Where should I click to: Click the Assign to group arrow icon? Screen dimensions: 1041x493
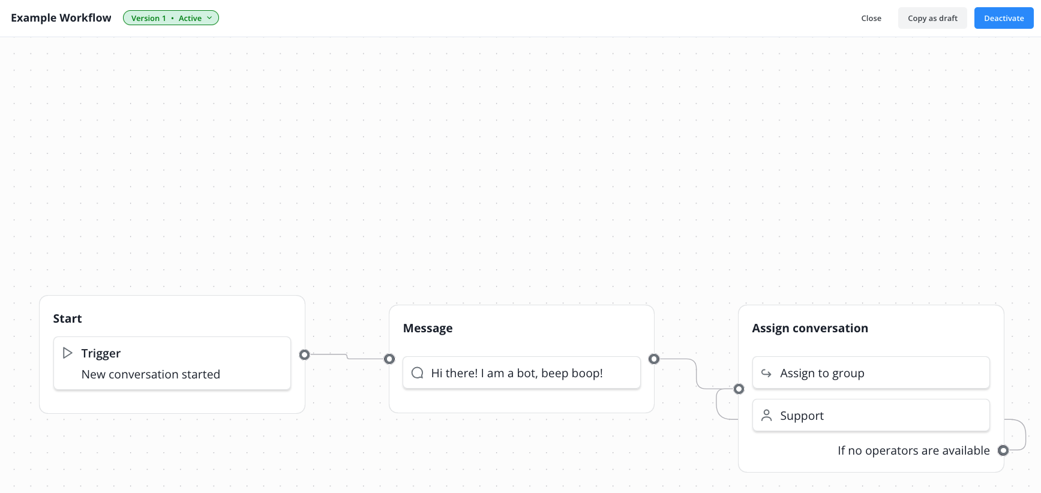click(x=766, y=373)
